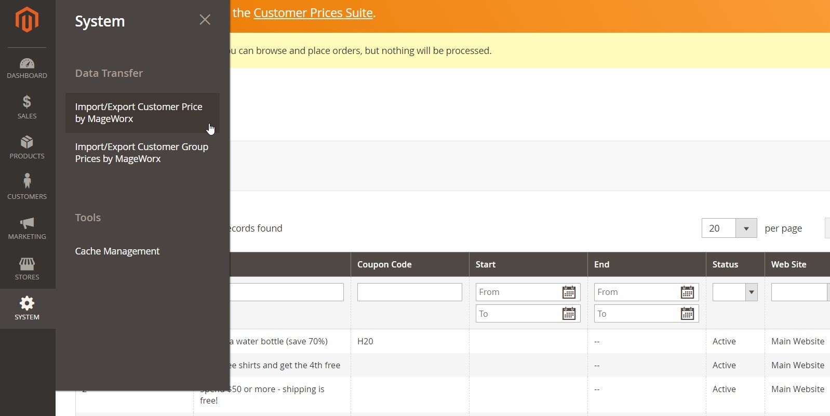Viewport: 830px width, 416px height.
Task: Sort by Status column header
Action: (x=735, y=264)
